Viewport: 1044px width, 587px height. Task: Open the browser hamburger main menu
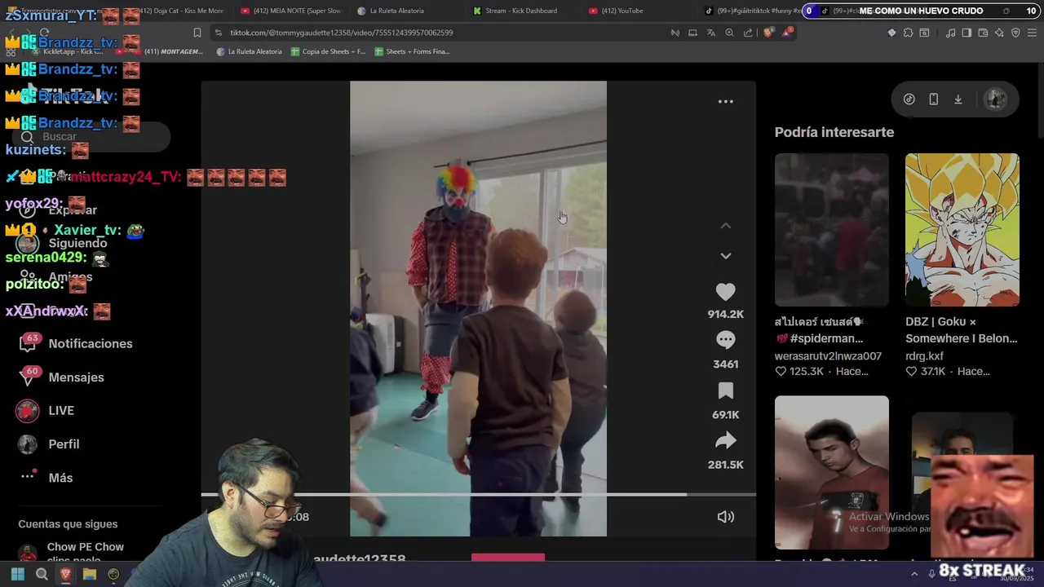tap(1033, 33)
